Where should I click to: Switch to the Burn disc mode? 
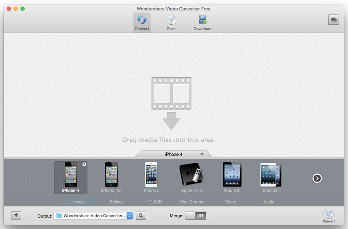click(x=171, y=22)
